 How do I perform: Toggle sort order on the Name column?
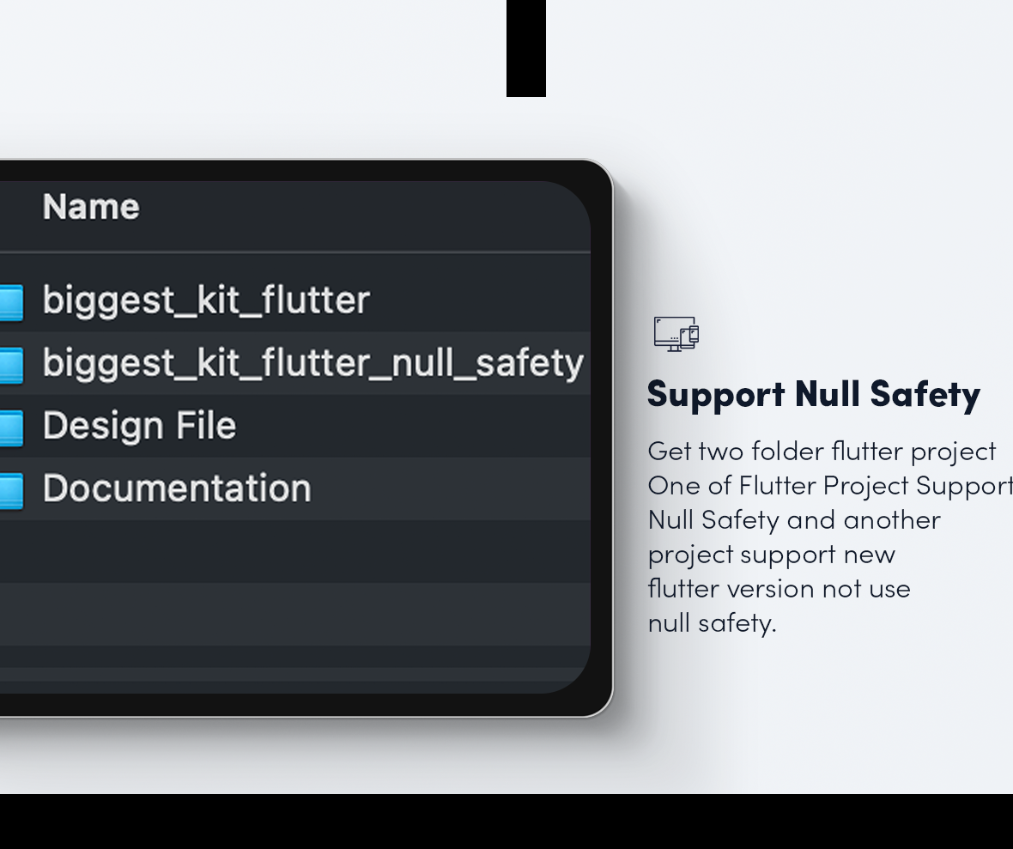(x=90, y=206)
